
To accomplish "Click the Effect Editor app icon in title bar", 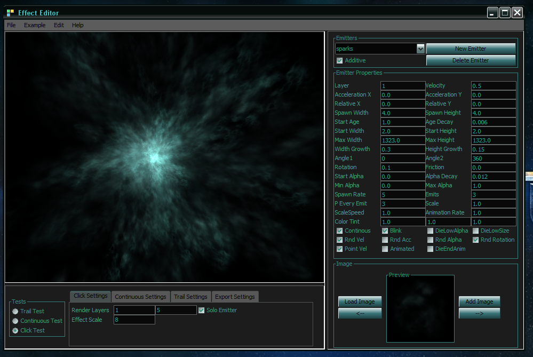I will (10, 13).
